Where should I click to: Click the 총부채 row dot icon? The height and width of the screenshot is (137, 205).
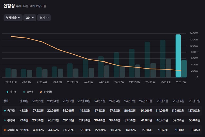point(5,120)
